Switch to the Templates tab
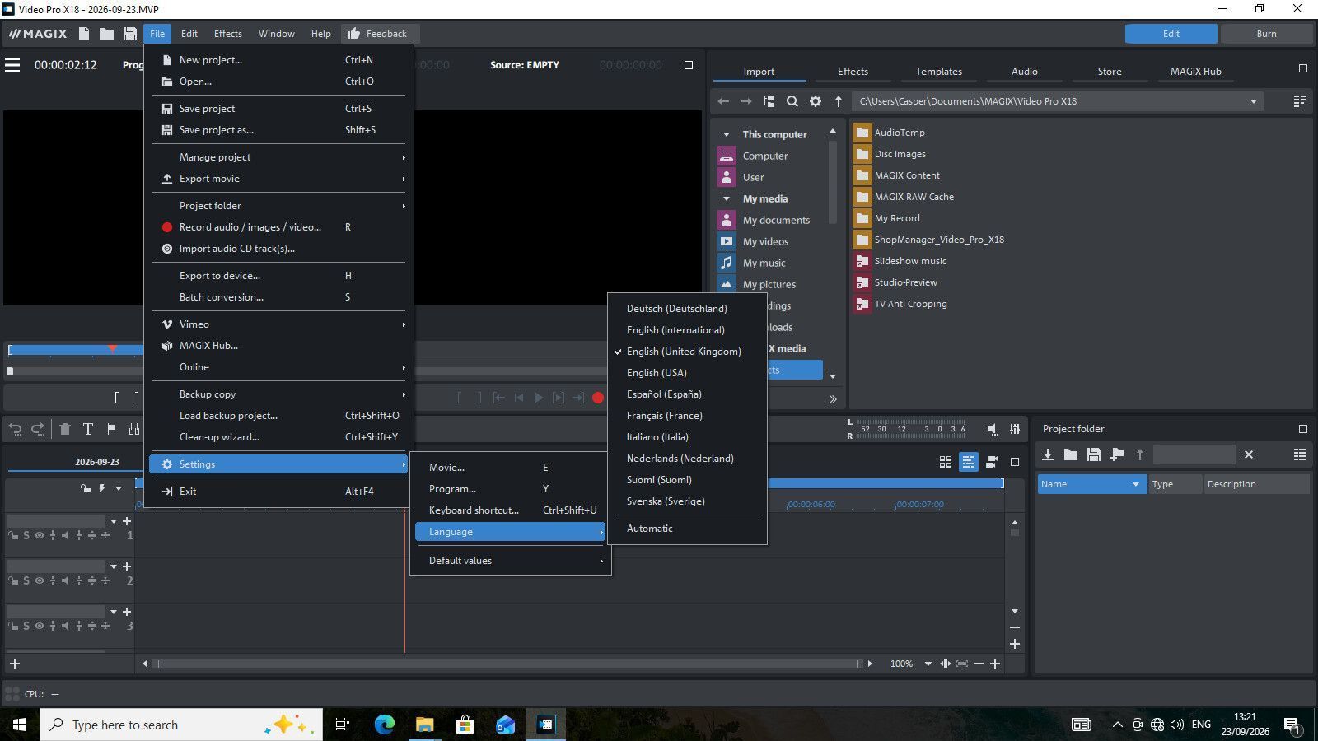Viewport: 1318px width, 741px height. point(938,72)
